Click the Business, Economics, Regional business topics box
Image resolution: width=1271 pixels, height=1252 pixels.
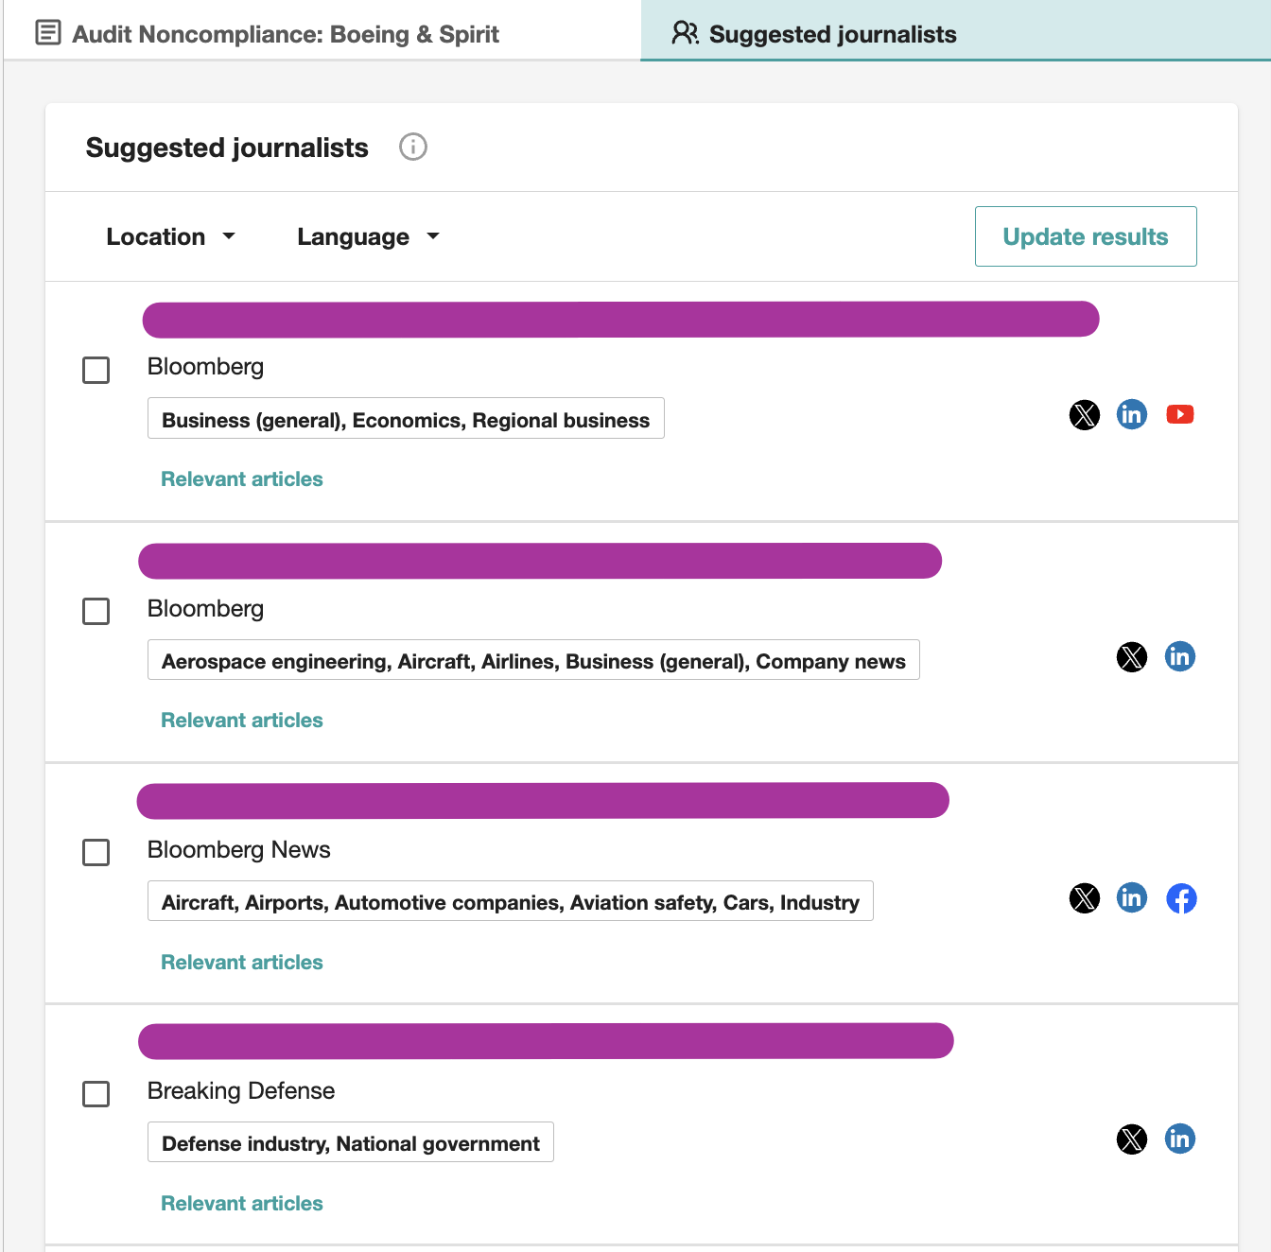[406, 419]
